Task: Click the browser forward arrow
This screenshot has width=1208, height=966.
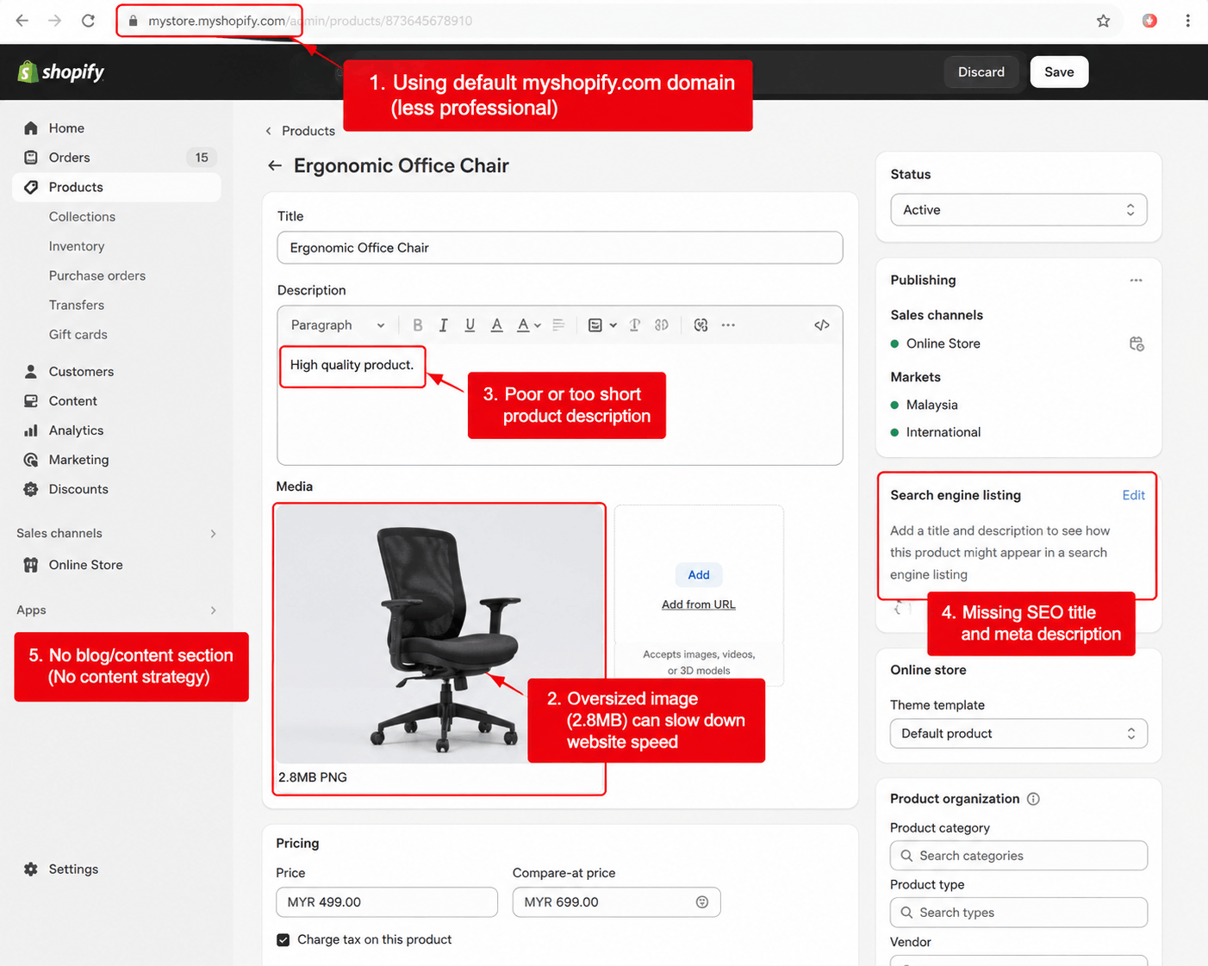Action: click(55, 21)
